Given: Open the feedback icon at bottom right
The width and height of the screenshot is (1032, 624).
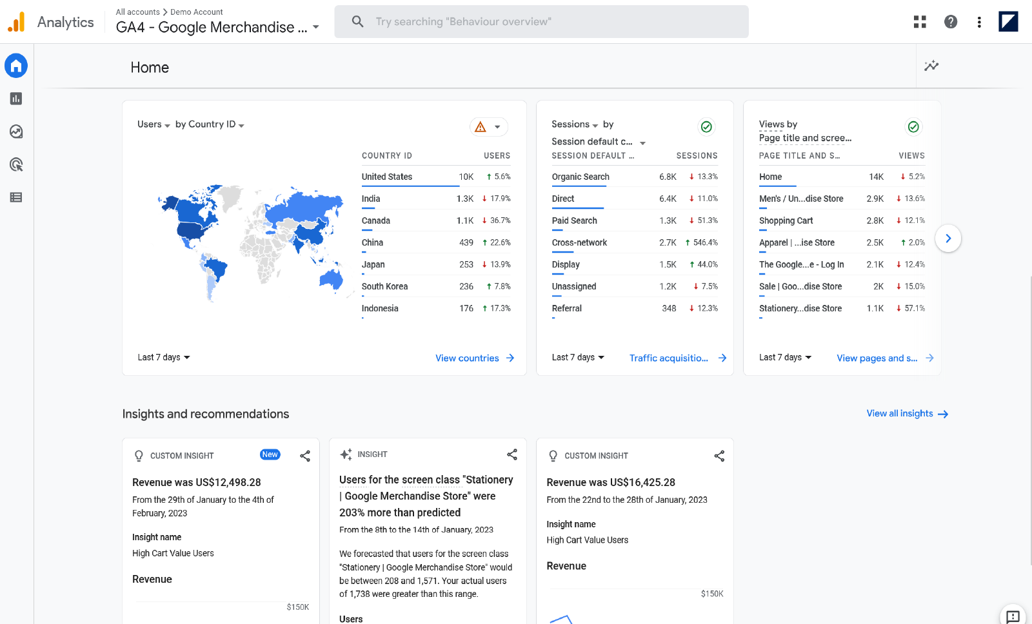Looking at the screenshot, I should 1013,616.
